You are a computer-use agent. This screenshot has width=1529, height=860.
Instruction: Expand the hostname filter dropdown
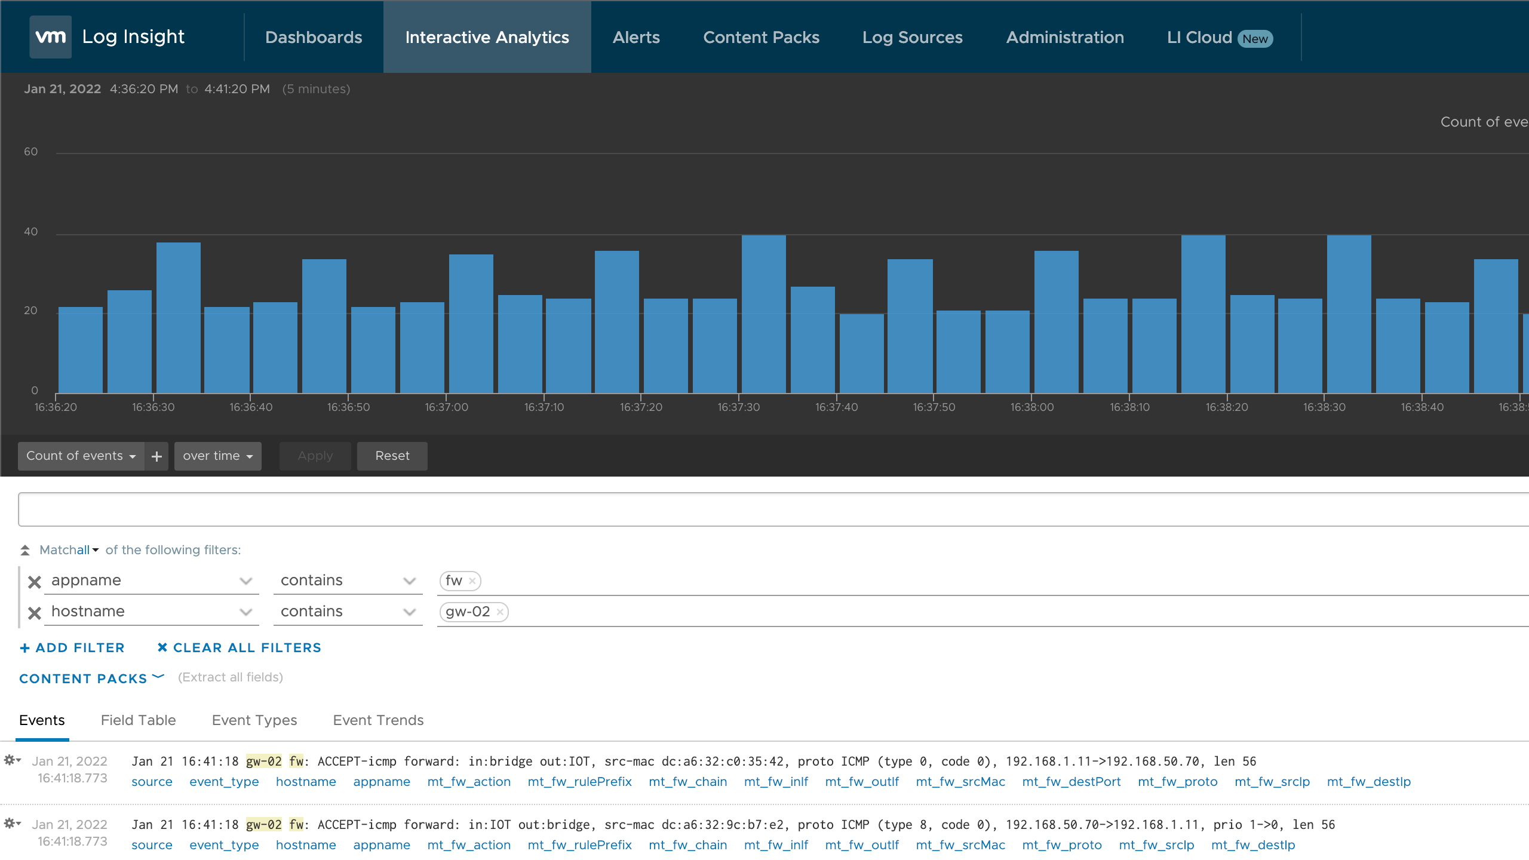tap(247, 611)
